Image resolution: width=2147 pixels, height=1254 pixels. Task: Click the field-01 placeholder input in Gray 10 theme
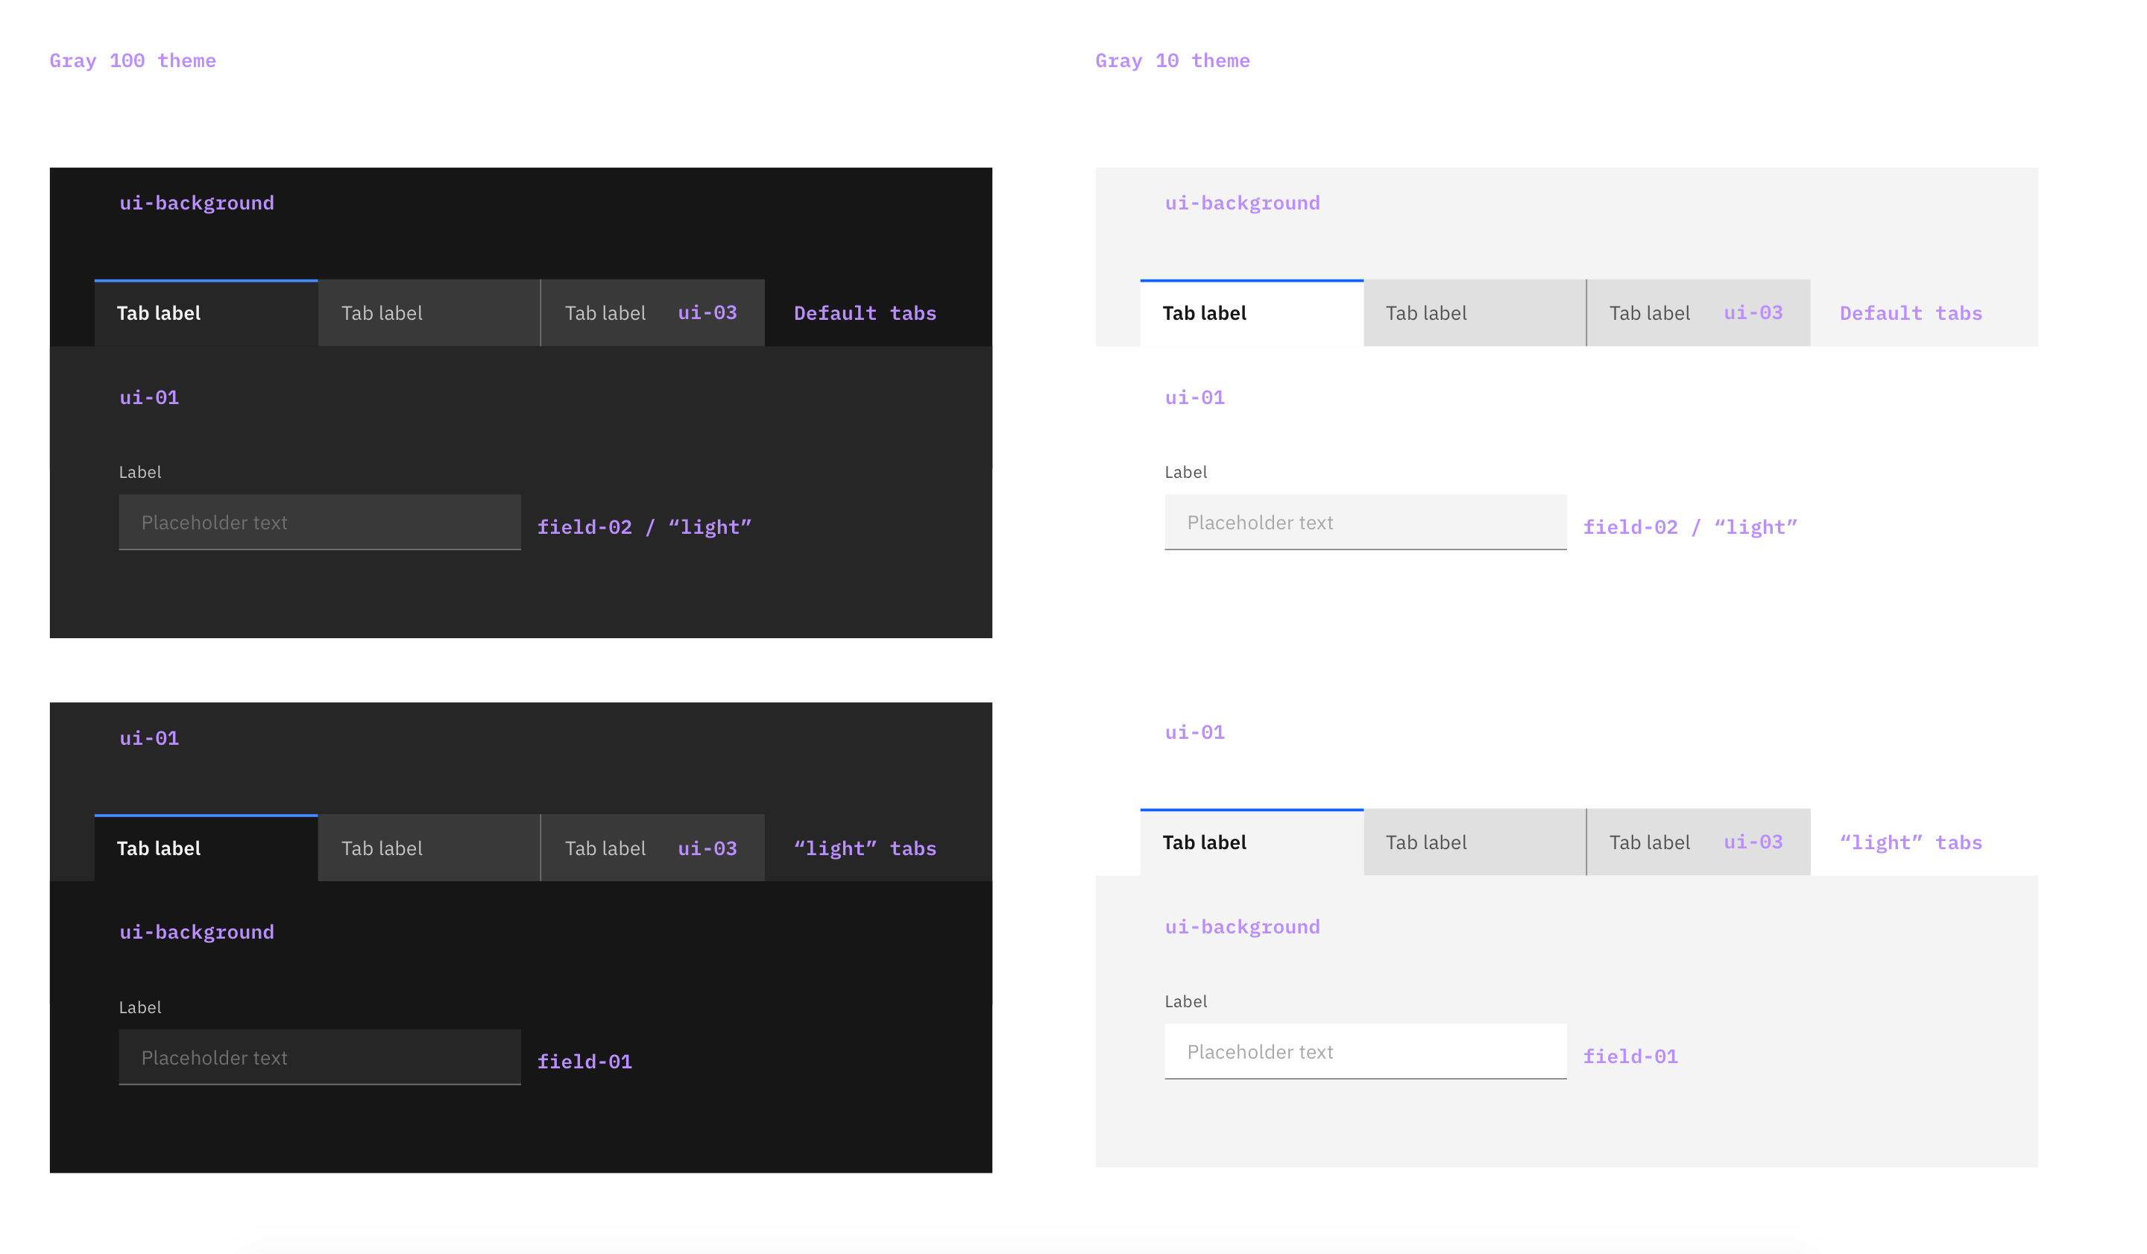(x=1364, y=1051)
